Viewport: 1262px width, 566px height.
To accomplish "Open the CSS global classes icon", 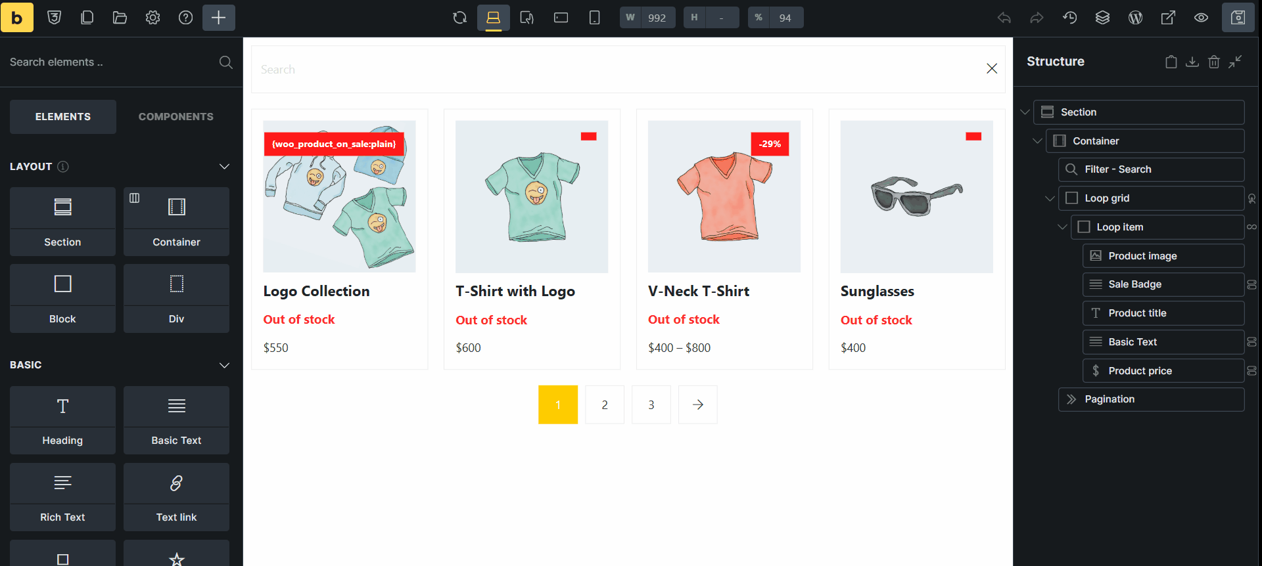I will tap(55, 18).
